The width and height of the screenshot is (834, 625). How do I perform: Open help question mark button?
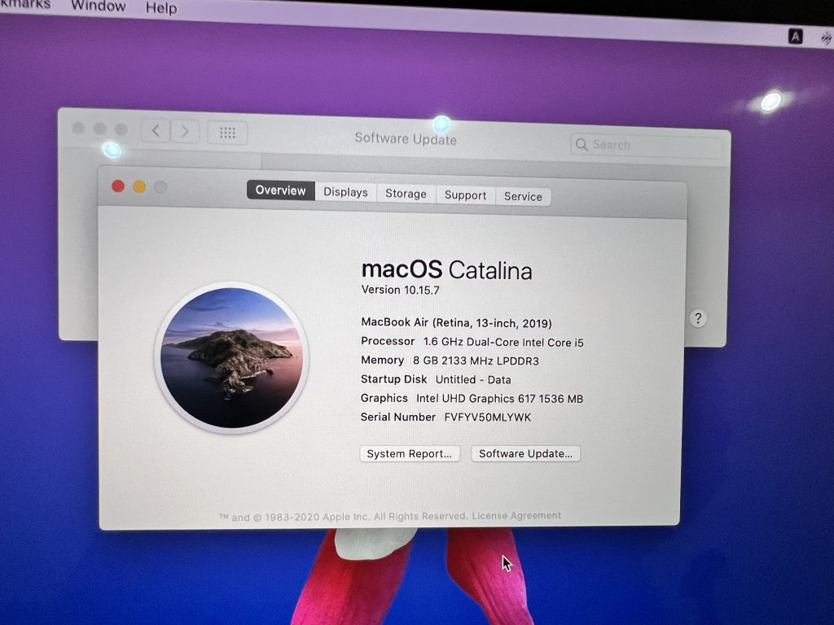698,318
